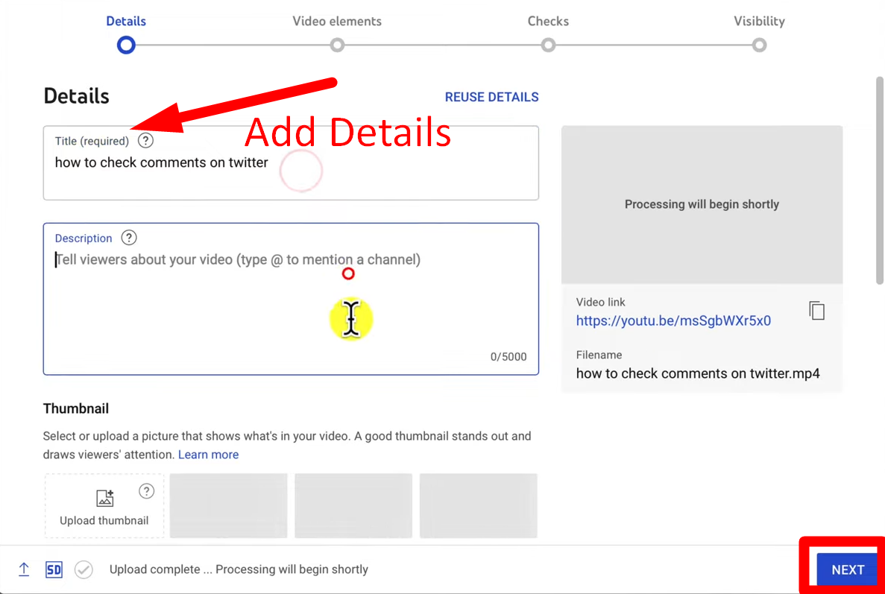
Task: Focus the Title input field
Action: 291,163
